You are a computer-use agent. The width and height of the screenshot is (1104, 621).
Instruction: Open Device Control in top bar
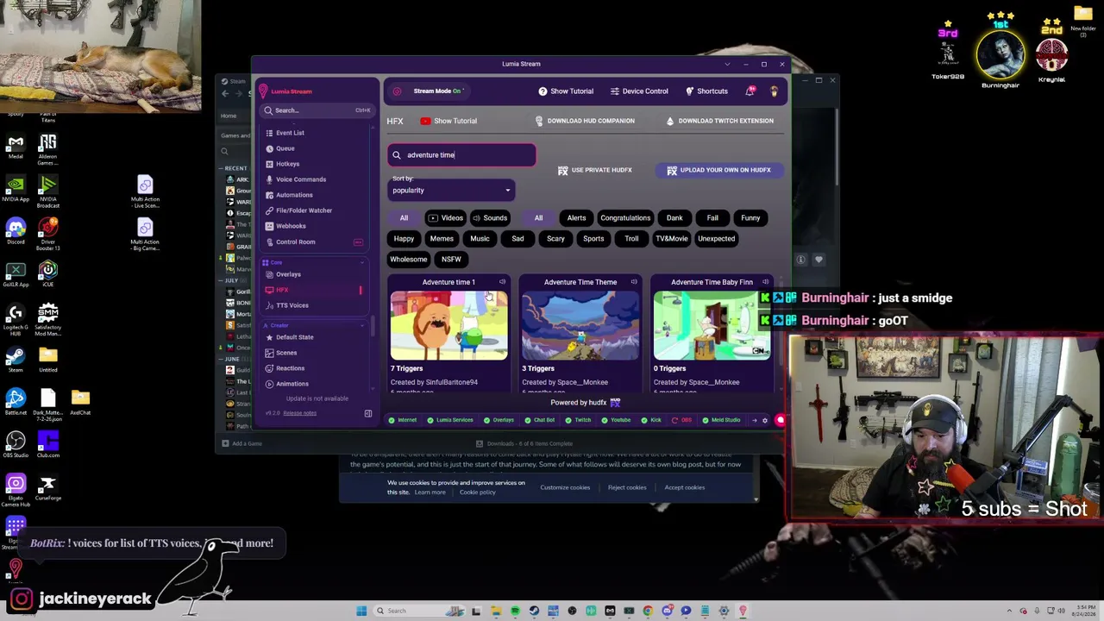(x=639, y=91)
